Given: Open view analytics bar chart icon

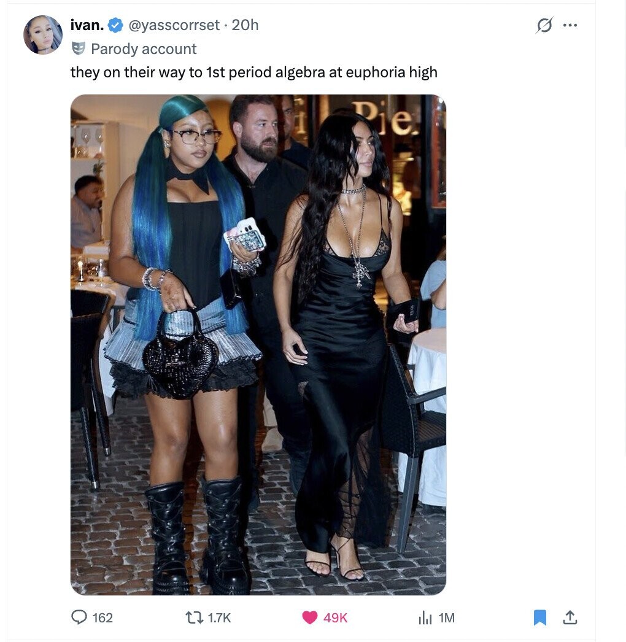Looking at the screenshot, I should (x=425, y=617).
